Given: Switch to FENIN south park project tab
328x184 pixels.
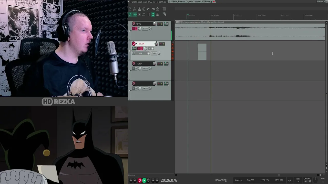Looking at the screenshot, I should point(148,2).
